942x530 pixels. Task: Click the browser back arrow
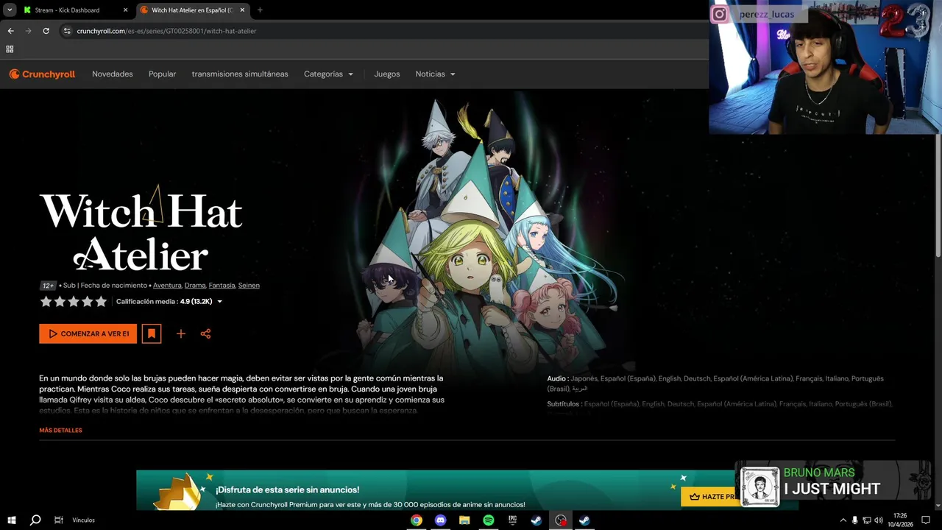pos(10,31)
